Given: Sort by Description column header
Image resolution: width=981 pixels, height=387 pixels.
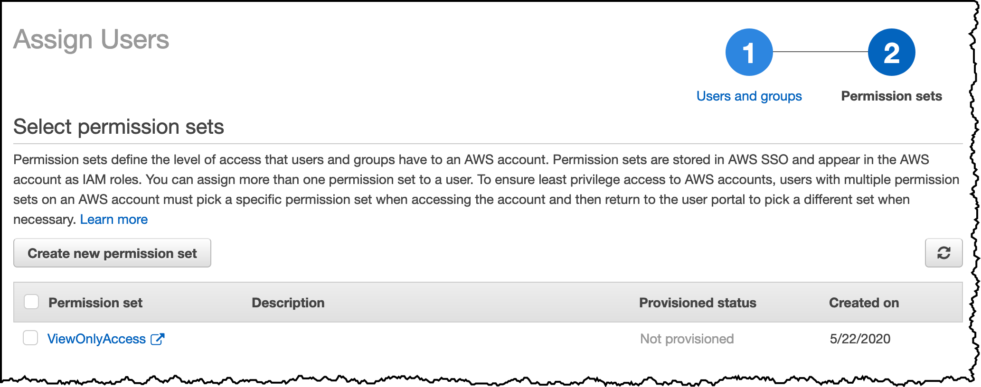Looking at the screenshot, I should 288,303.
